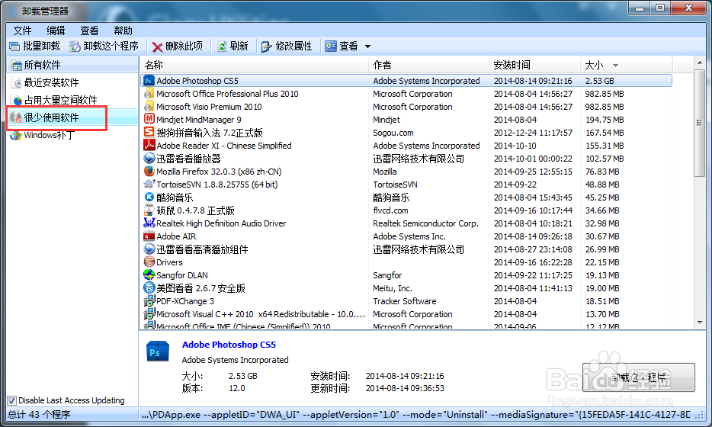Click the 搜狗拼音输入法 row icon

click(x=149, y=132)
